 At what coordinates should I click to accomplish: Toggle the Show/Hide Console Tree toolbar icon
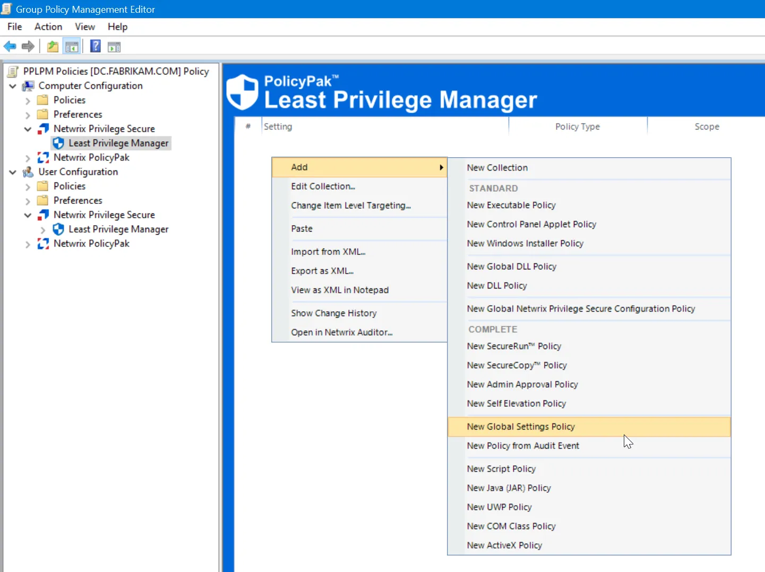[x=72, y=46]
